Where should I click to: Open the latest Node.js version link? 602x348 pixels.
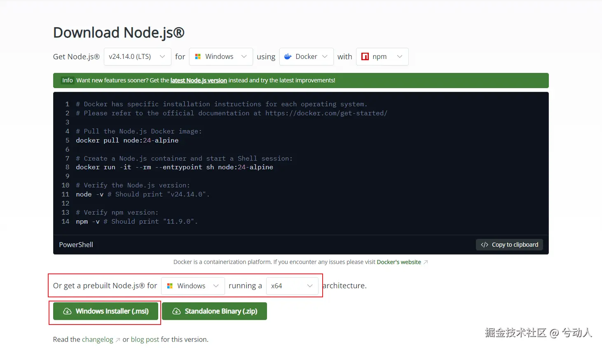(x=199, y=80)
